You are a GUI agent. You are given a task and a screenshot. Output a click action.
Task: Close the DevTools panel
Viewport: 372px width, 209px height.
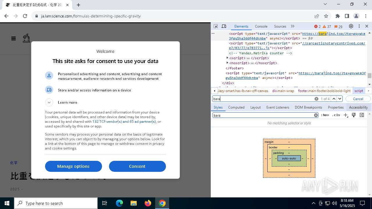point(367,26)
